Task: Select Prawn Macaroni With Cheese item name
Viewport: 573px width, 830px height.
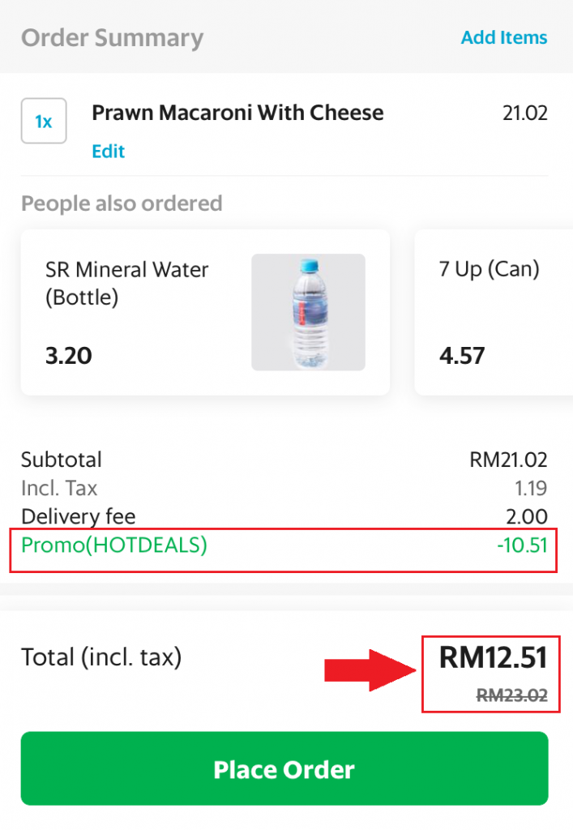Action: coord(237,113)
